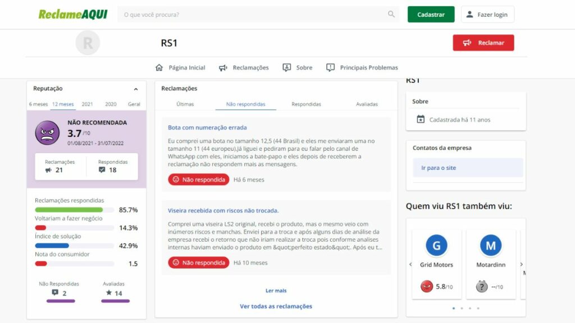Click the search magnifier icon

tap(391, 15)
